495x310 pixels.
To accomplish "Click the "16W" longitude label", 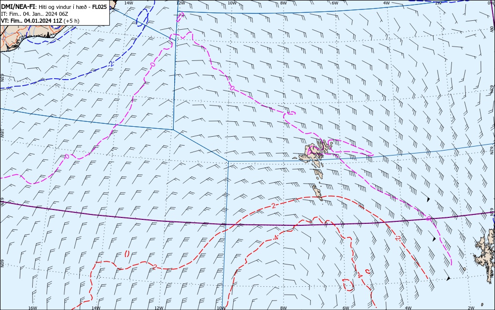I will pyautogui.click(x=33, y=308).
